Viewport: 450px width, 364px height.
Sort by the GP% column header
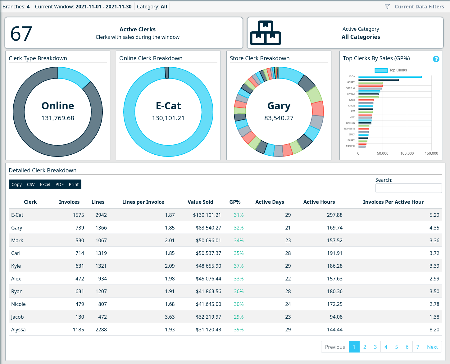pos(235,202)
